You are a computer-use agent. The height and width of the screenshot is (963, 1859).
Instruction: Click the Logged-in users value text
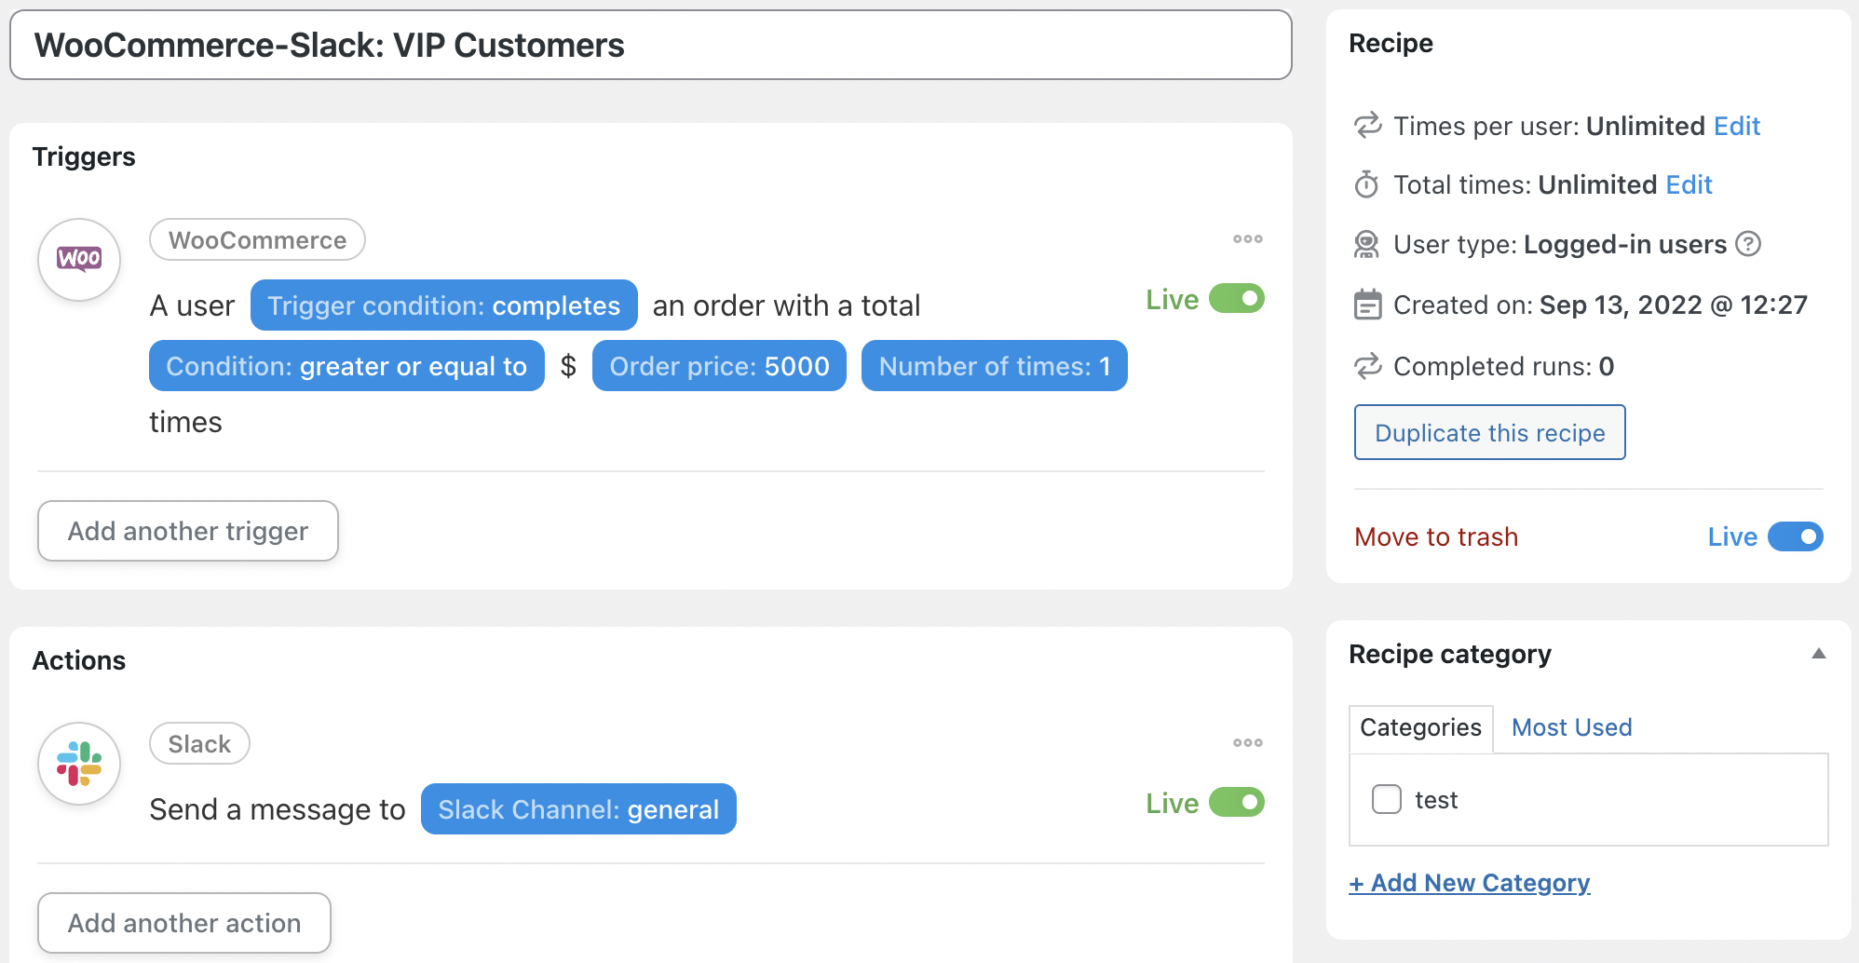pyautogui.click(x=1625, y=244)
